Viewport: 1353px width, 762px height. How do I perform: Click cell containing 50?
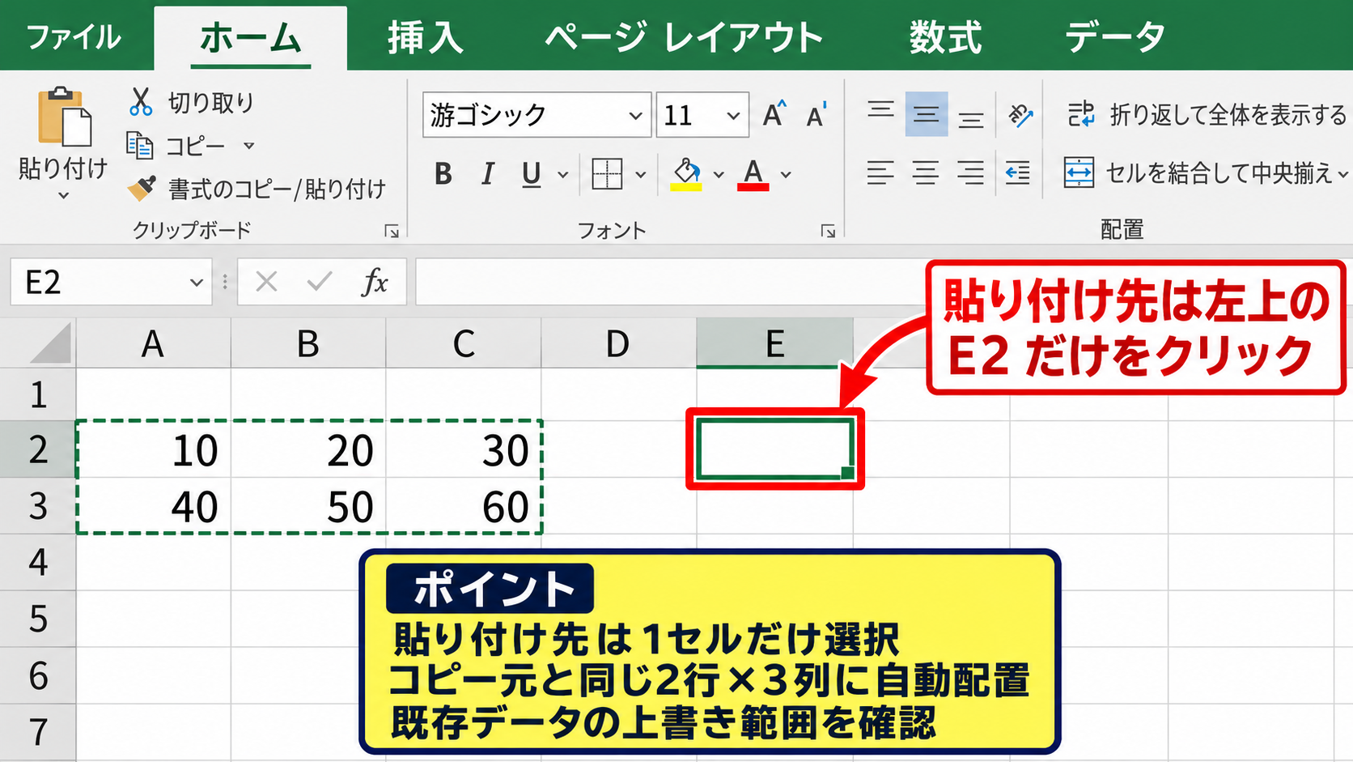click(308, 506)
